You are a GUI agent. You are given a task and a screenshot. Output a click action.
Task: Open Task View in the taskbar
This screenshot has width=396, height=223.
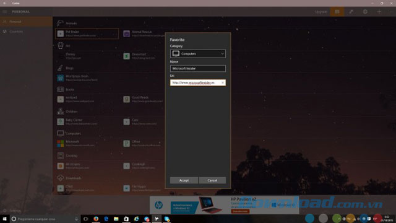[85, 219]
